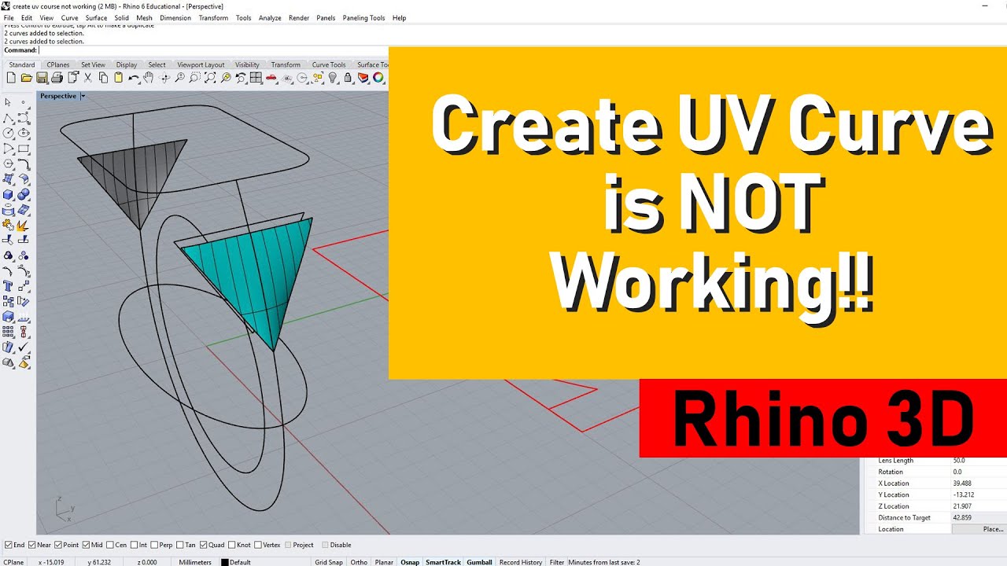
Task: Enable the Perp osnap checkbox
Action: coord(154,545)
